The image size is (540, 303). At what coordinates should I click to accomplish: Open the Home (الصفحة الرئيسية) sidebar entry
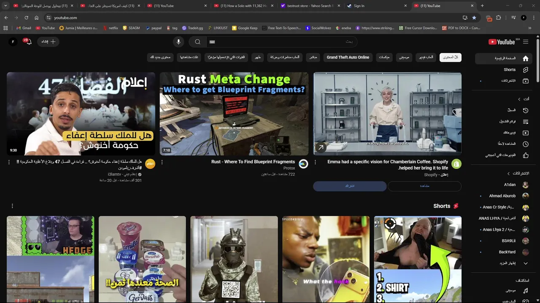tap(505, 58)
